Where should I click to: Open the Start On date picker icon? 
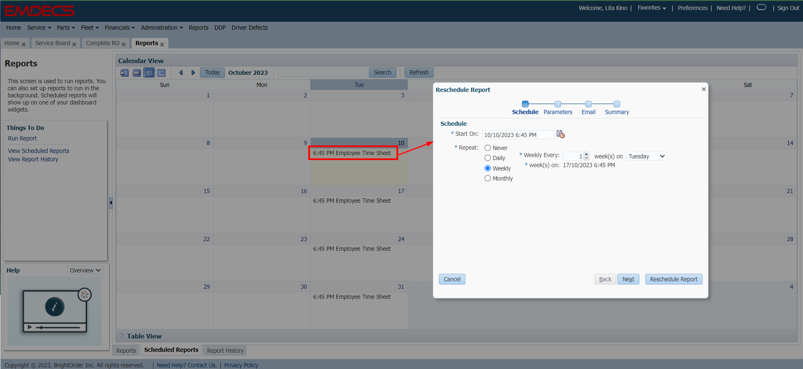560,134
